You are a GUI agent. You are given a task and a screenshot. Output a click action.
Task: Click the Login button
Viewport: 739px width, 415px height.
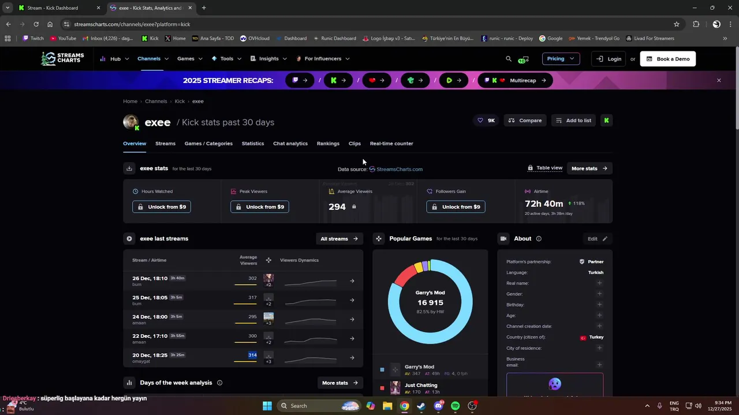(x=609, y=59)
